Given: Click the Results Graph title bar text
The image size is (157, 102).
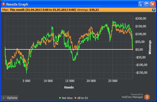Looking at the screenshot, I should click(17, 4).
